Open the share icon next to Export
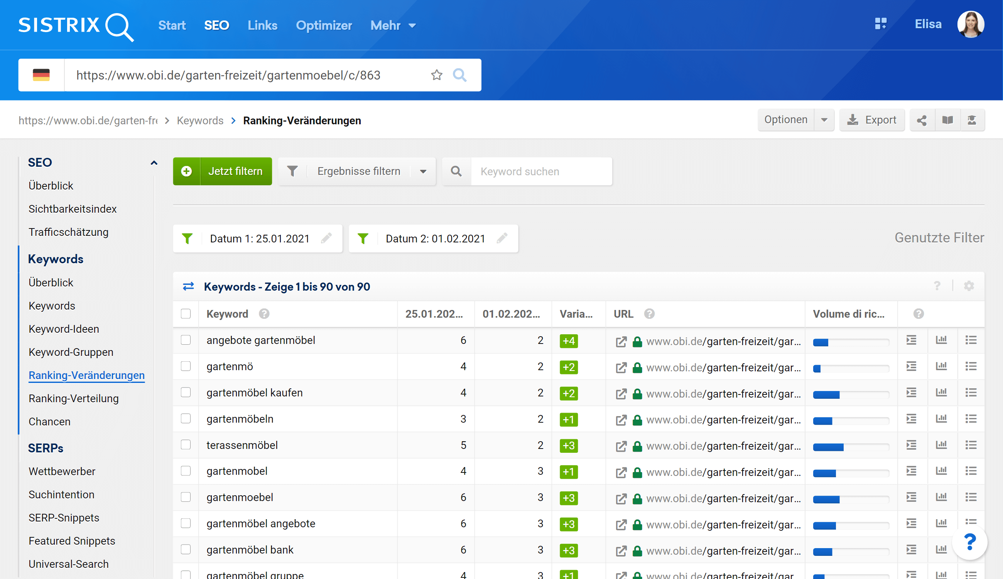The height and width of the screenshot is (579, 1003). [922, 120]
